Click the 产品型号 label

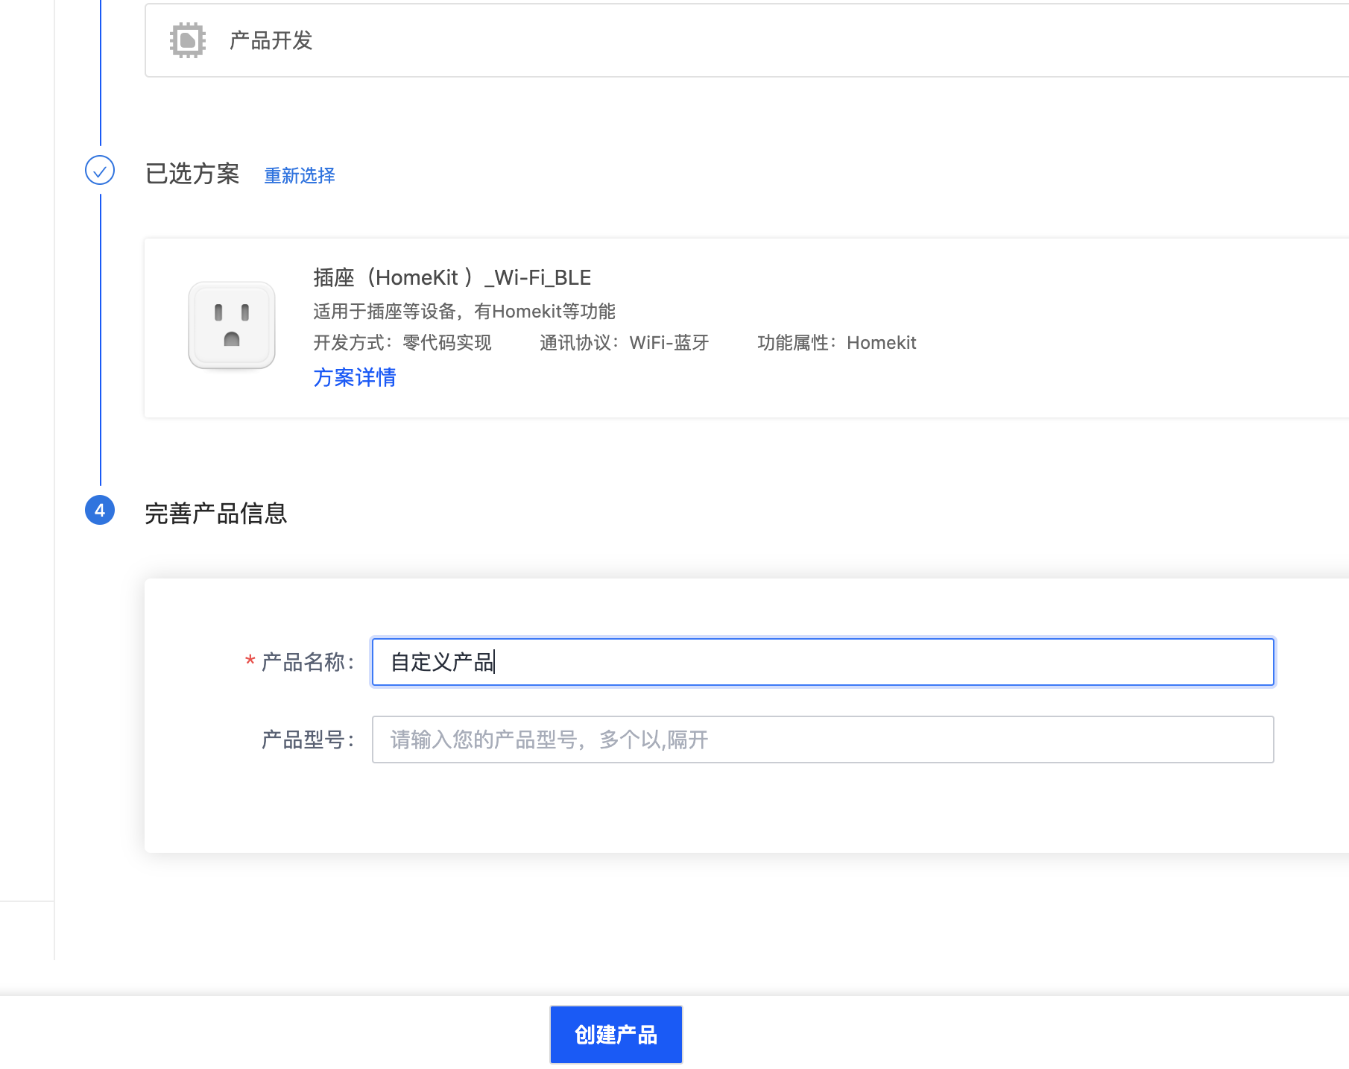click(308, 740)
